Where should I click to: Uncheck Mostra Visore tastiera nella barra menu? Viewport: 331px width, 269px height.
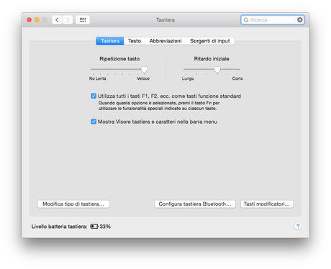tap(94, 122)
